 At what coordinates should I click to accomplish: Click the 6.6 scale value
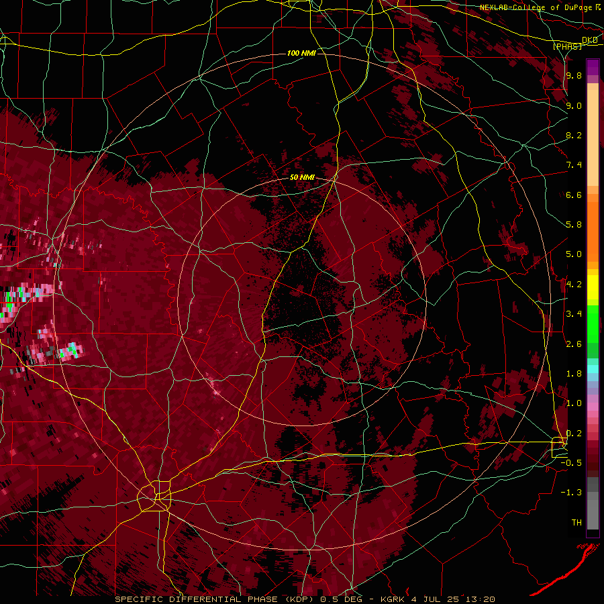[574, 195]
